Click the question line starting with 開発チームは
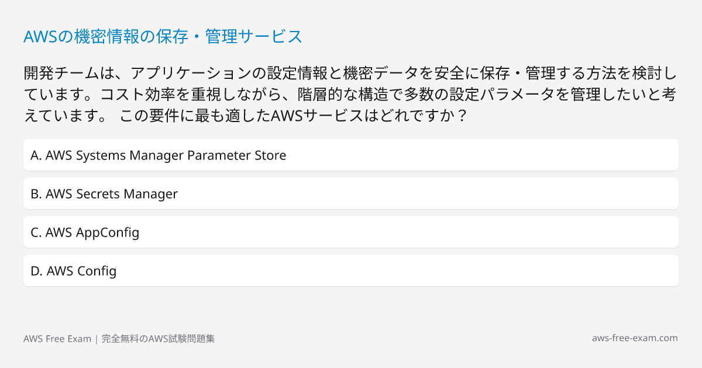 coord(350,74)
